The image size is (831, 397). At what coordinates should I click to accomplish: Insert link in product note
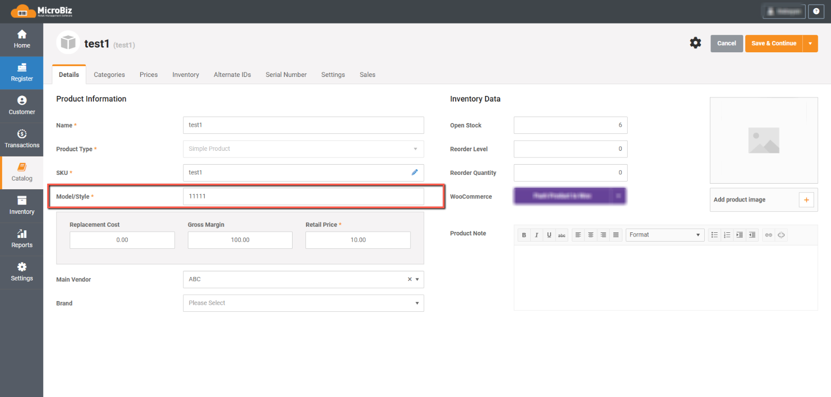[768, 235]
